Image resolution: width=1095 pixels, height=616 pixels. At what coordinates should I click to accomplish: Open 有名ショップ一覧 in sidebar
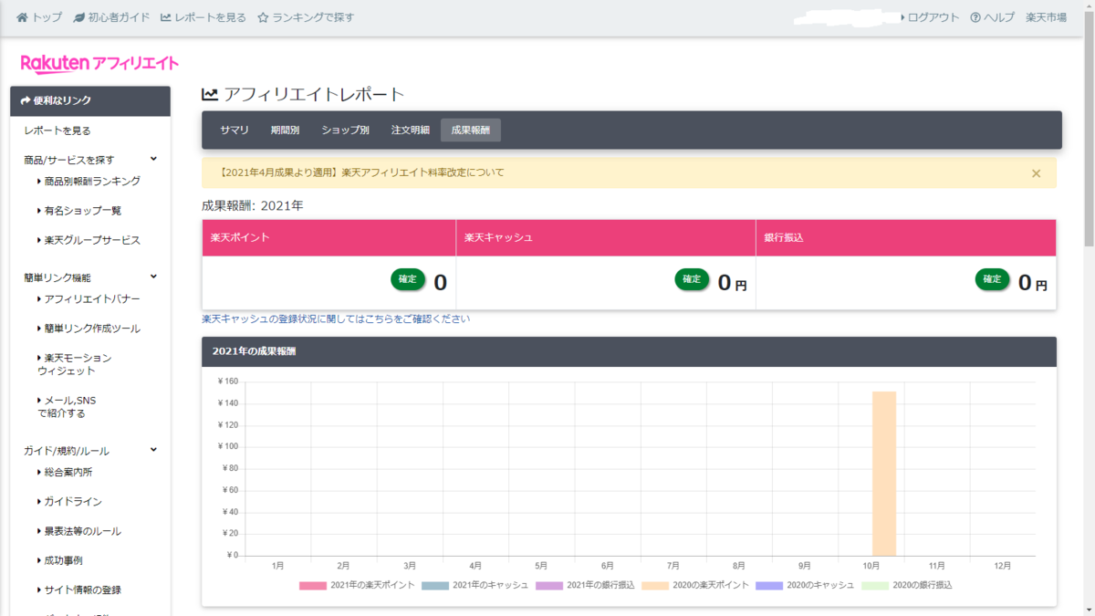coord(82,211)
